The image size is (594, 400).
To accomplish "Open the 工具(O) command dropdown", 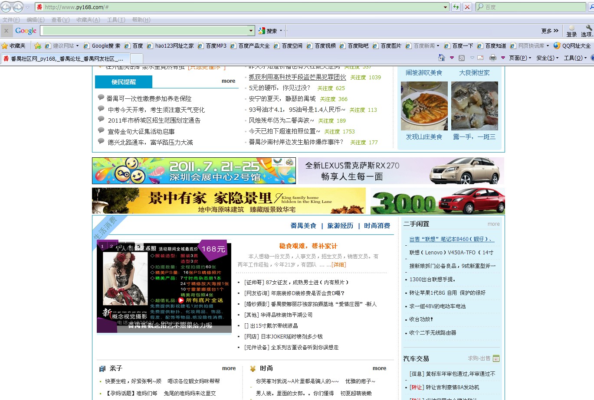I will pyautogui.click(x=575, y=58).
